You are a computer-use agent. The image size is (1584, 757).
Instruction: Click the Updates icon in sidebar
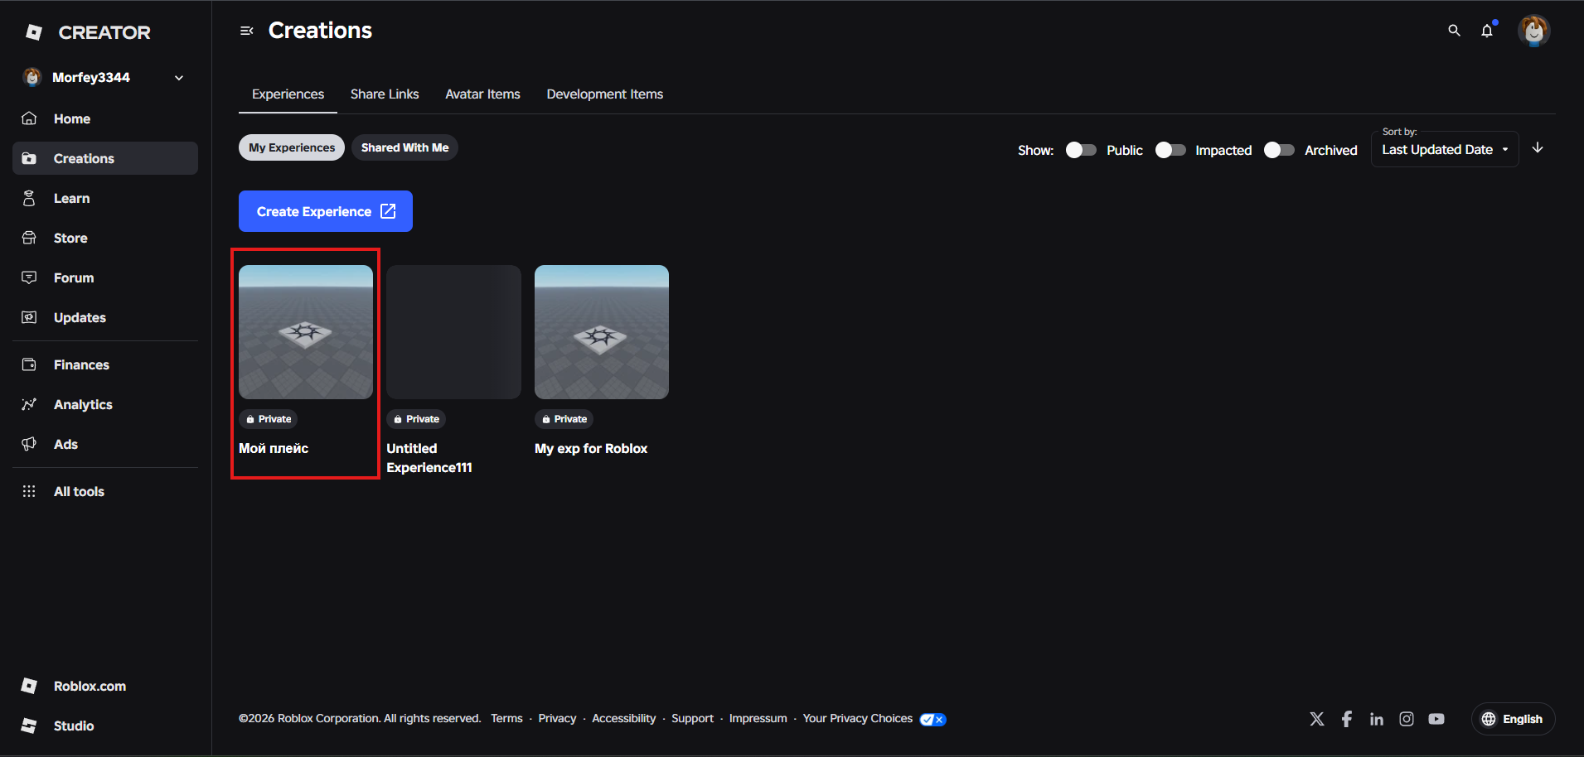tap(29, 317)
